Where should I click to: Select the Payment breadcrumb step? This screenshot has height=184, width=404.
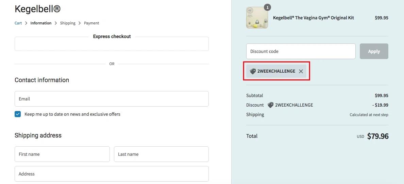91,23
